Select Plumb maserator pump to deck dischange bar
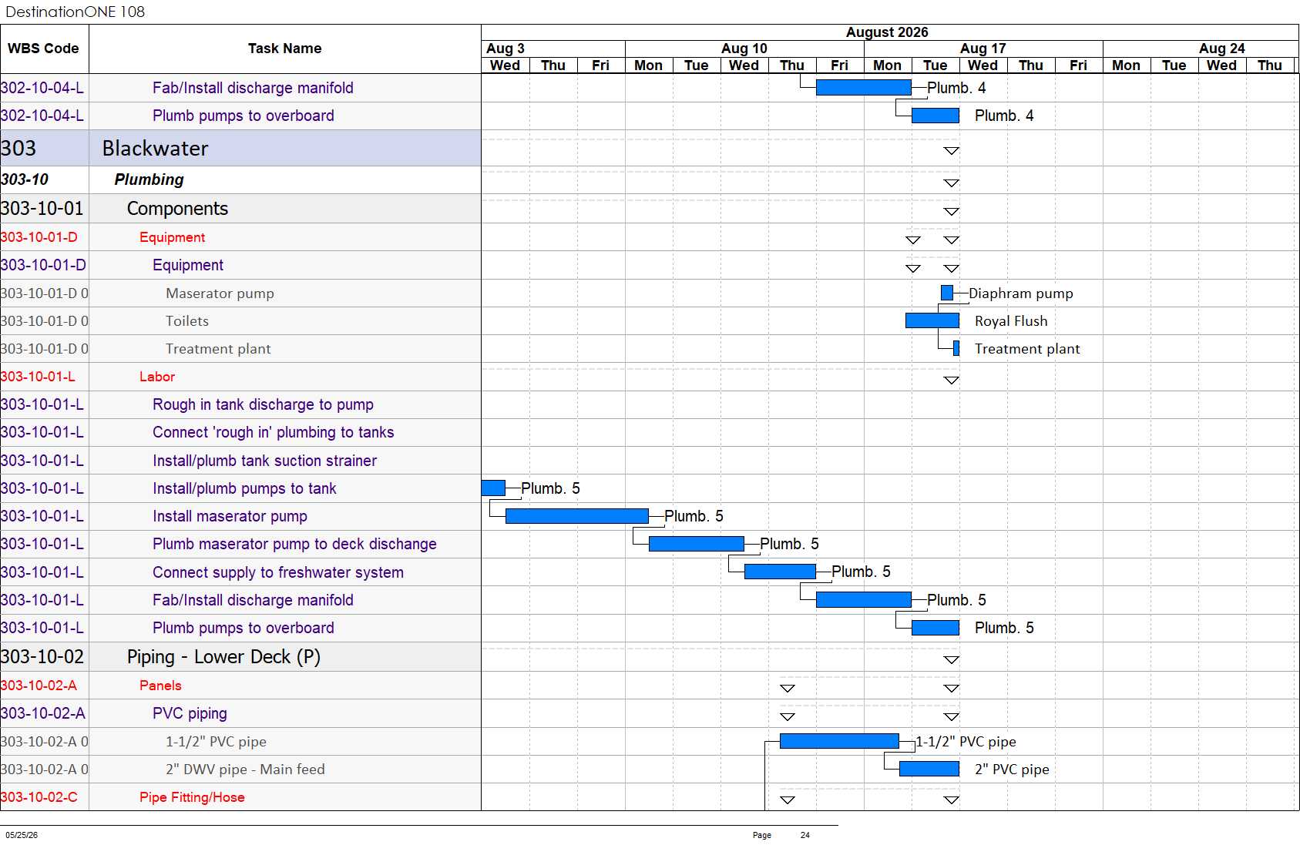Viewport: 1300px width, 845px height. tap(697, 544)
